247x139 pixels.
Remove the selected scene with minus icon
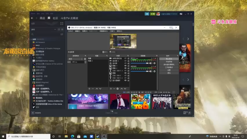tap(93, 89)
